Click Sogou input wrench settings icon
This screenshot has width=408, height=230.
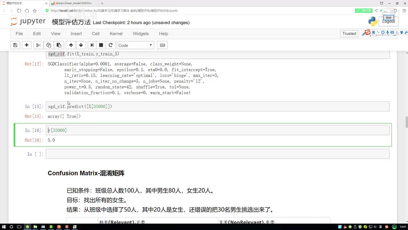pyautogui.click(x=406, y=33)
